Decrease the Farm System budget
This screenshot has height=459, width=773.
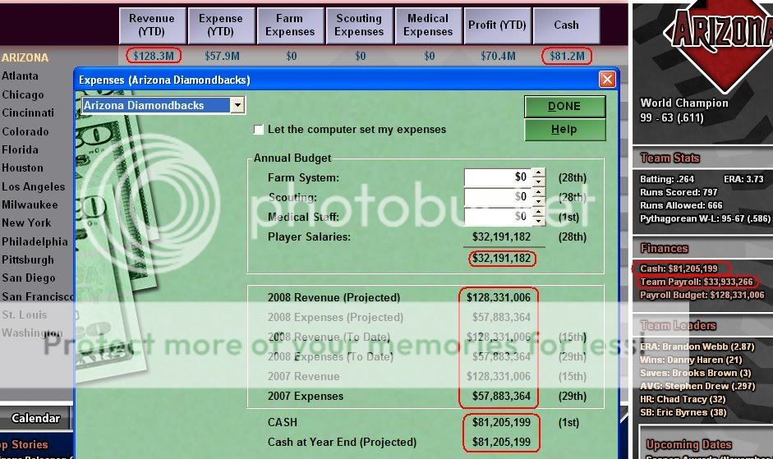tap(539, 181)
